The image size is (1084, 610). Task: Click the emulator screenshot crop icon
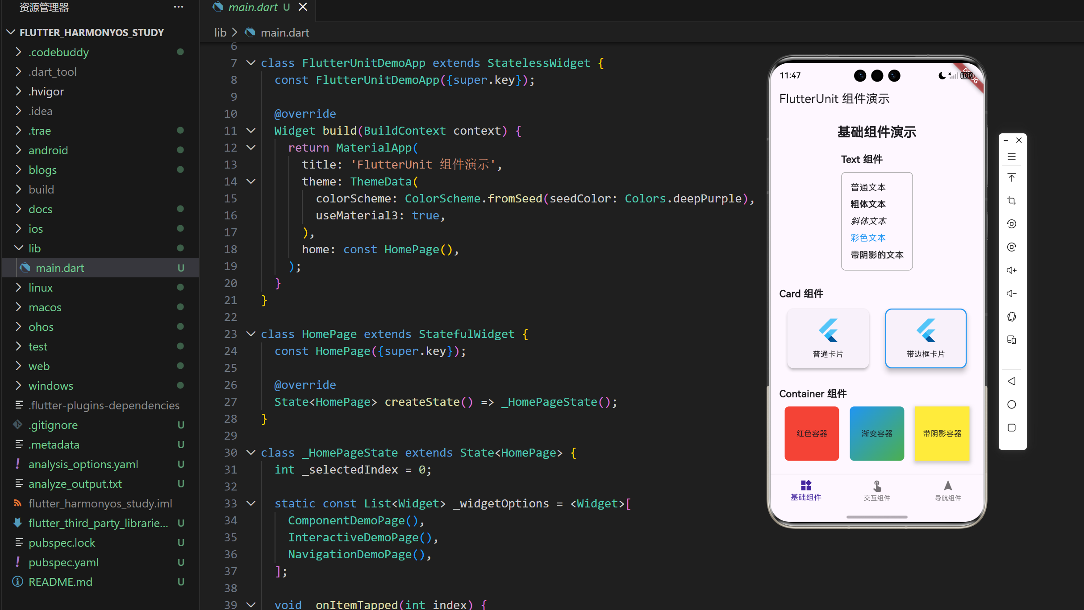[x=1012, y=201]
